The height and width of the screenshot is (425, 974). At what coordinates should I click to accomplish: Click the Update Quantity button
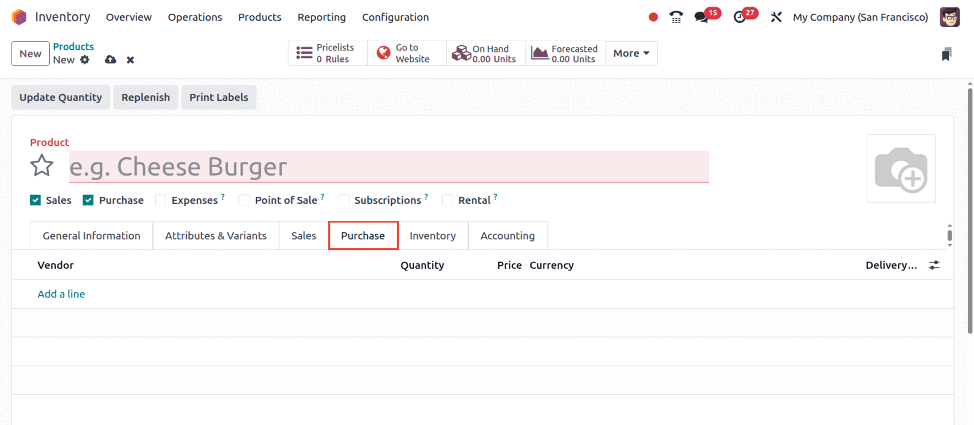(61, 97)
